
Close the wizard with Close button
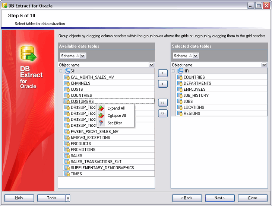tap(253, 198)
